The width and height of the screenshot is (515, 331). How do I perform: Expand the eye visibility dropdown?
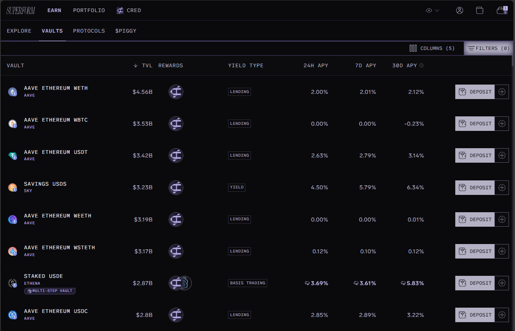[x=432, y=10]
